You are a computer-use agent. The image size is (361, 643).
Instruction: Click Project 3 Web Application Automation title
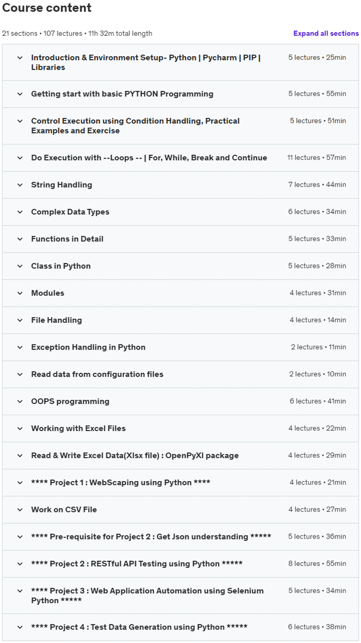[x=147, y=596]
